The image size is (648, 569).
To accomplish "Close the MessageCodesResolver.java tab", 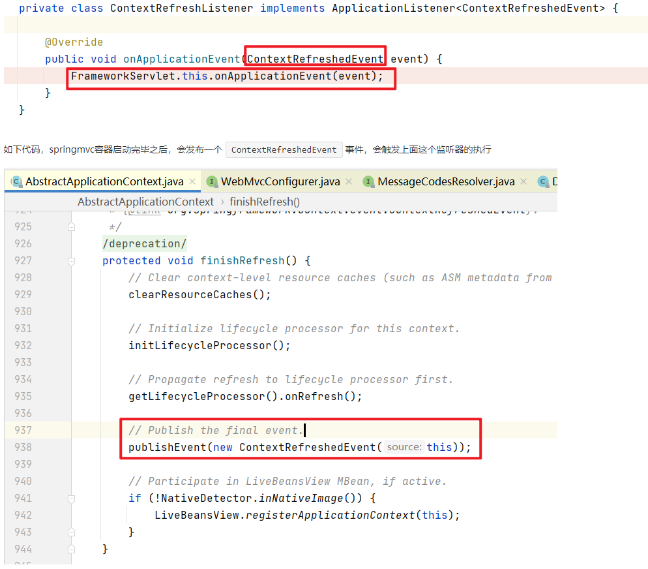I will click(523, 182).
